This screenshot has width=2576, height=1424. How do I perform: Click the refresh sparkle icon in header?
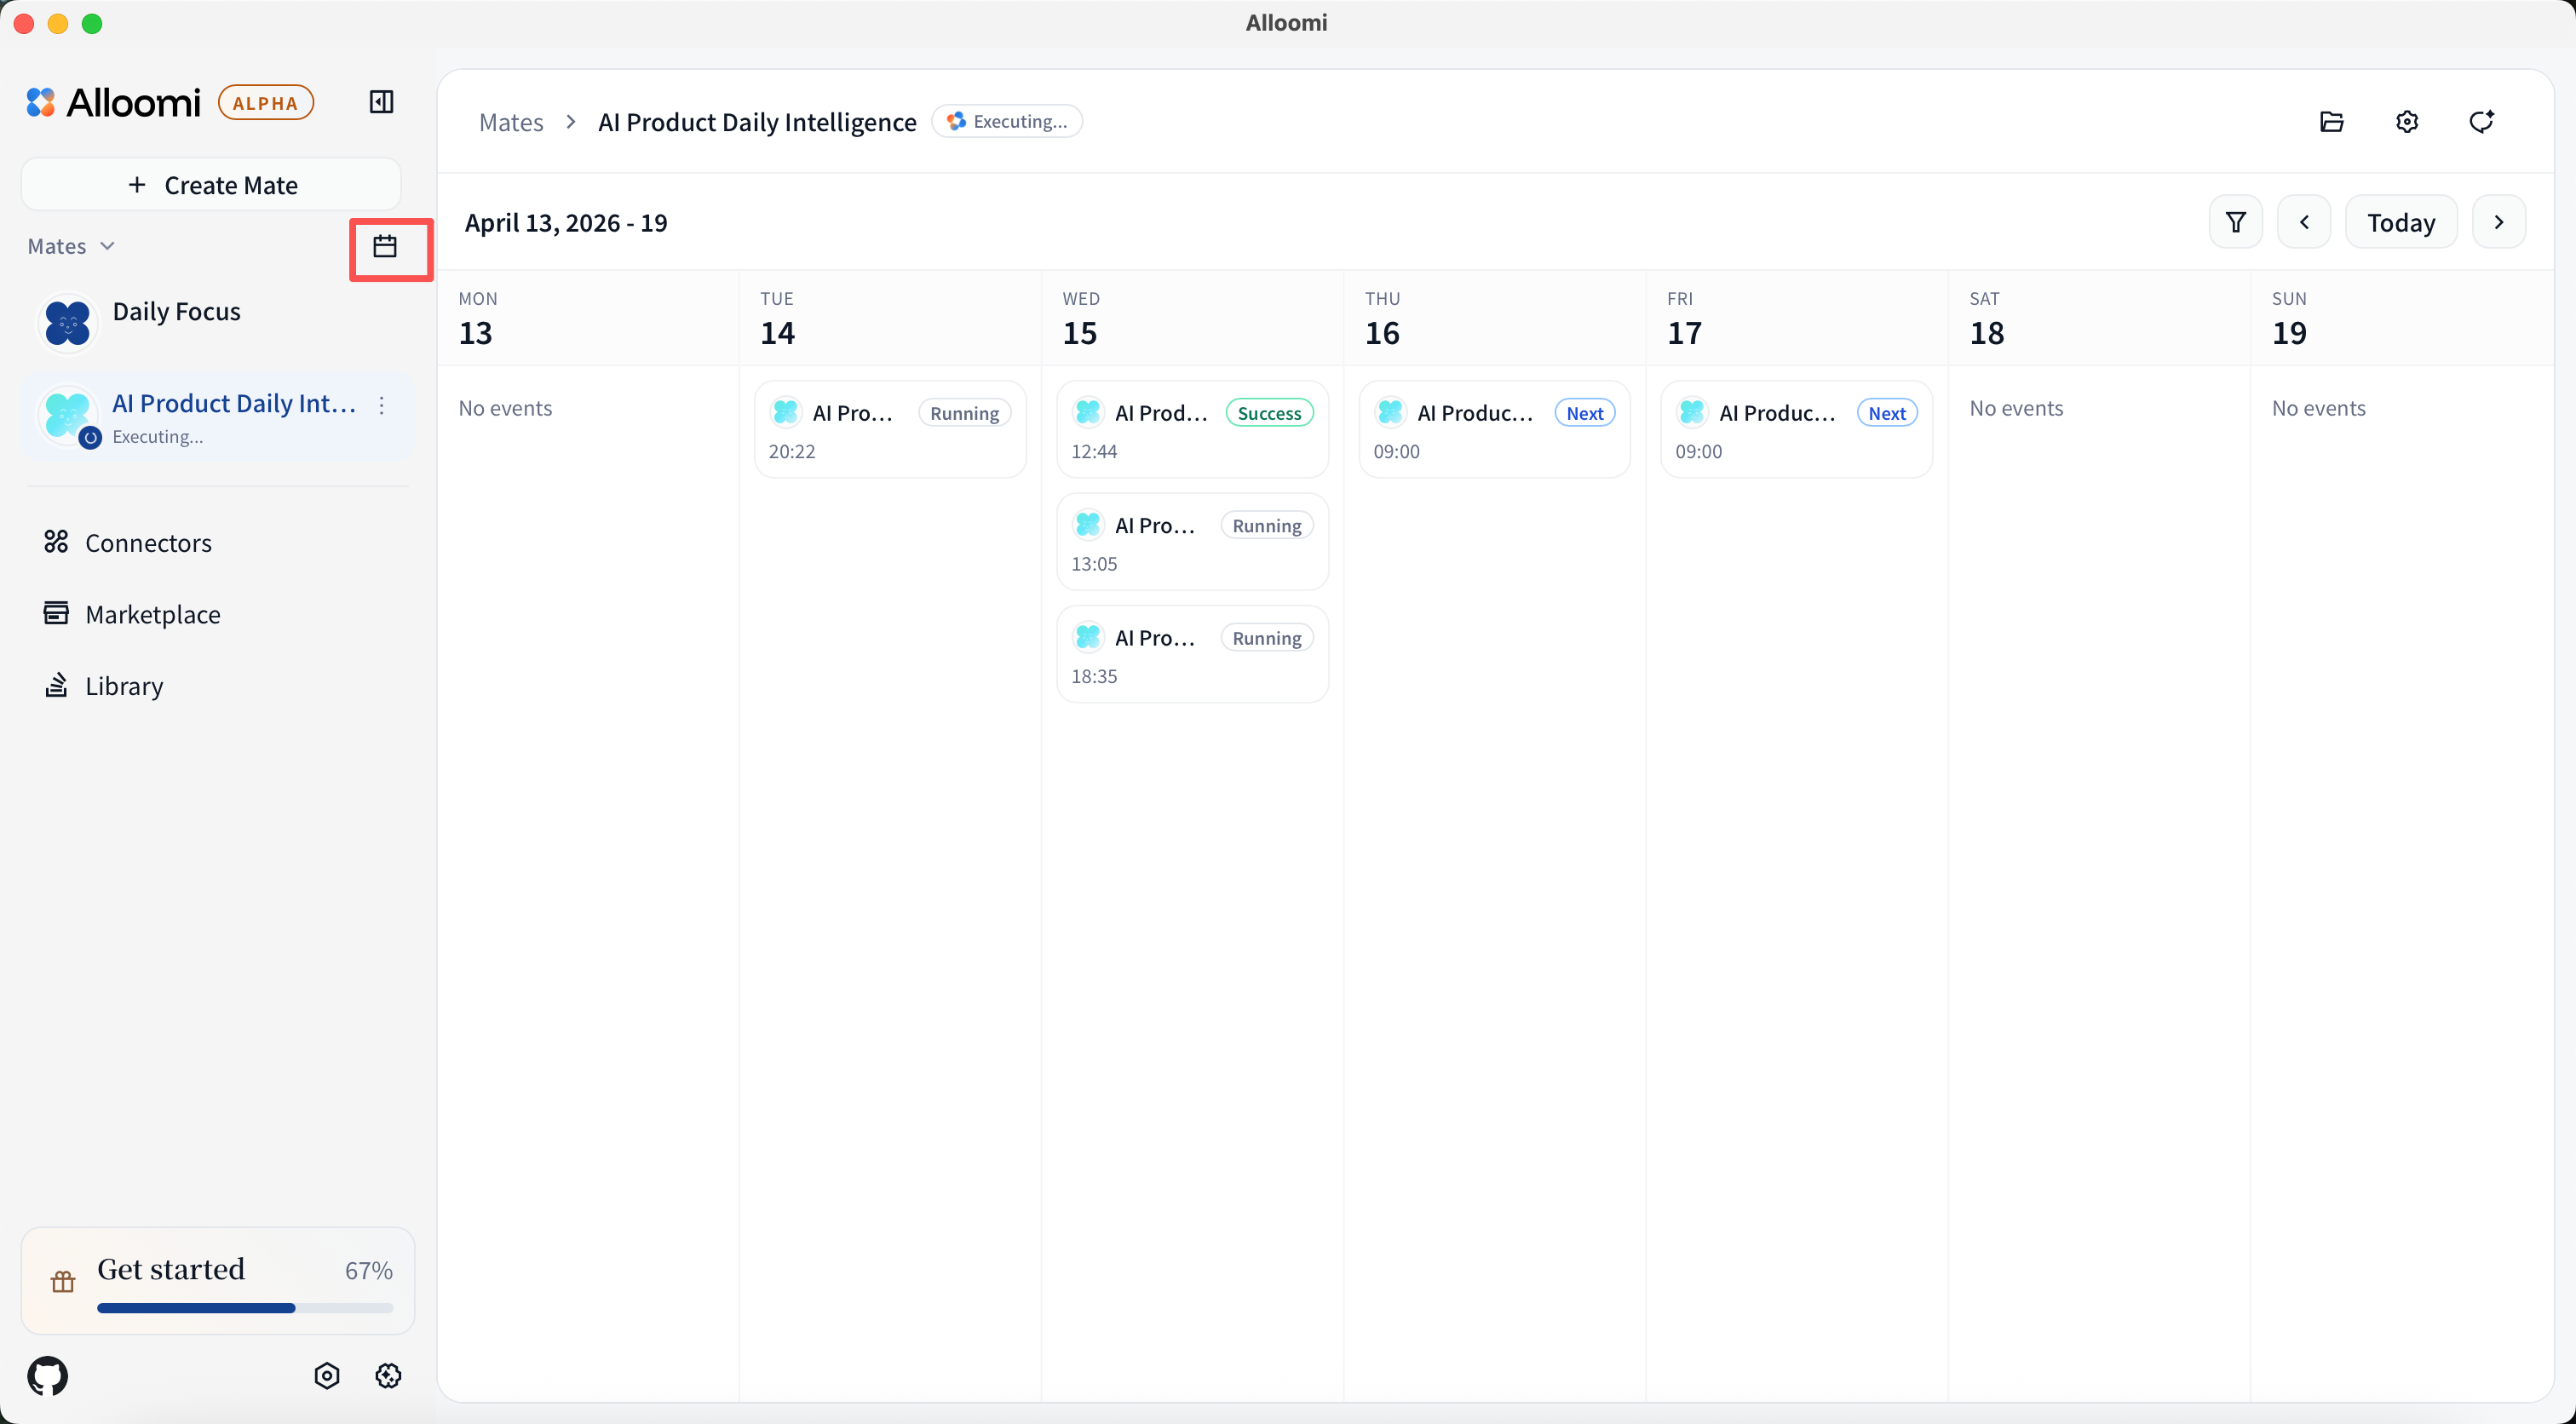coord(2480,121)
